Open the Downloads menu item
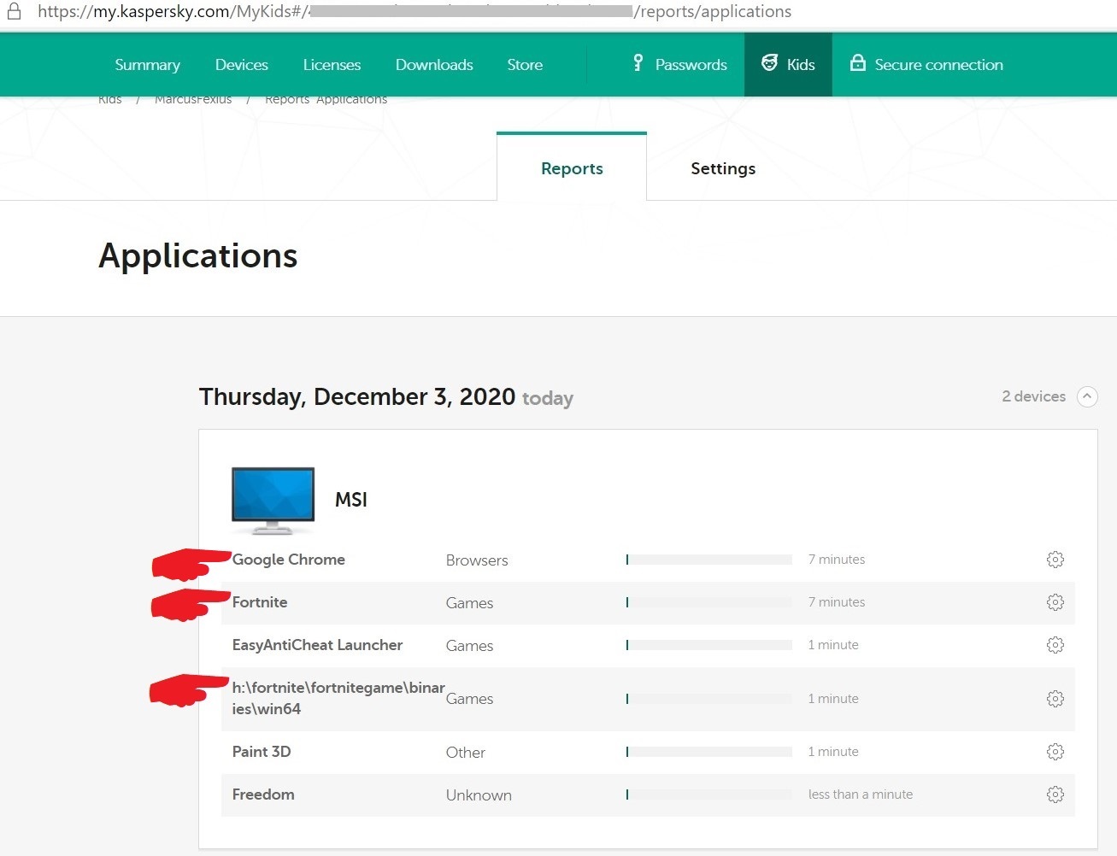This screenshot has height=856, width=1117. 434,65
